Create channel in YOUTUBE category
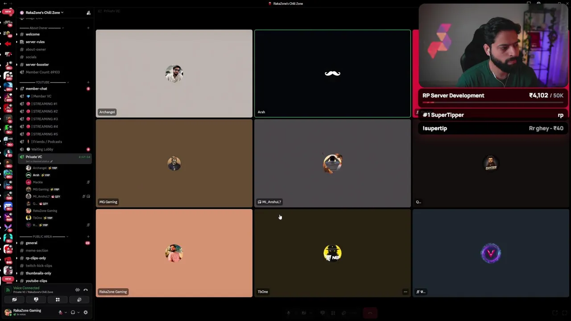This screenshot has height=321, width=571. pyautogui.click(x=88, y=82)
